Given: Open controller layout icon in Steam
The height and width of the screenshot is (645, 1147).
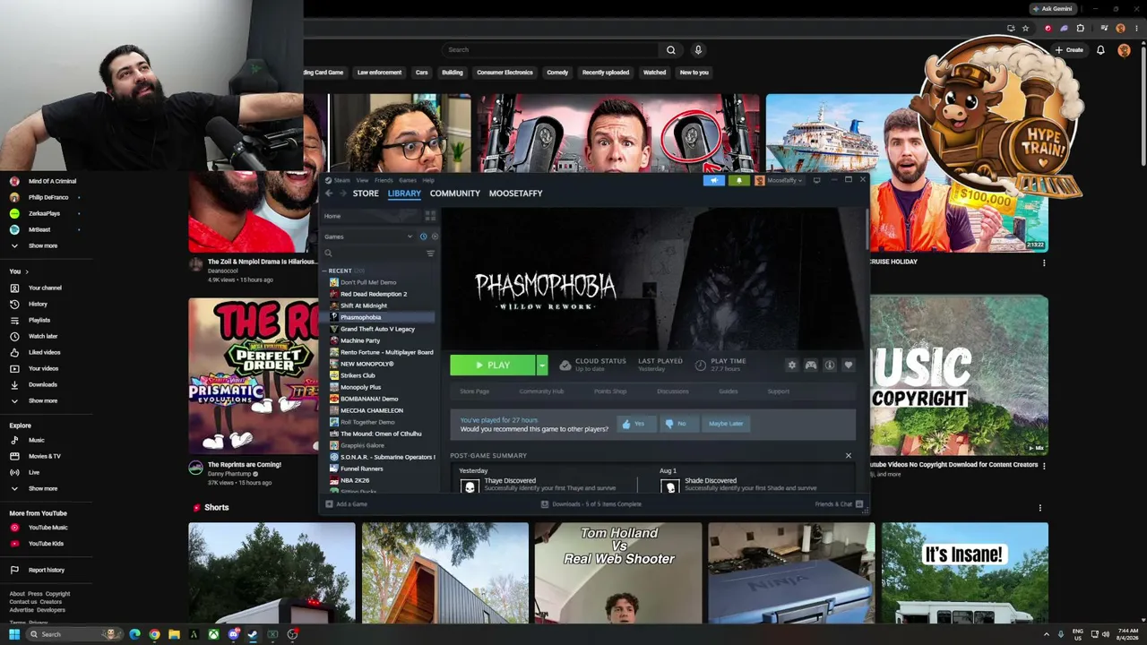Looking at the screenshot, I should 810,365.
